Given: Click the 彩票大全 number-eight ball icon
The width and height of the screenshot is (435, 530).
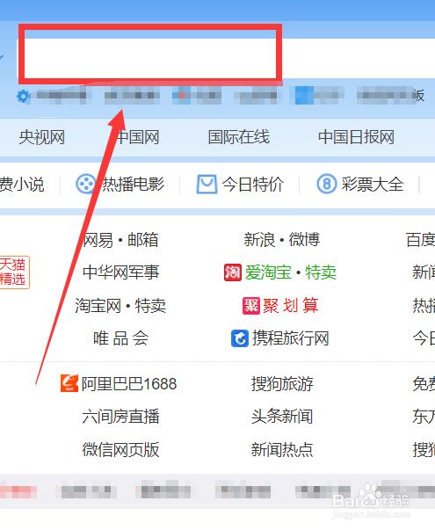Looking at the screenshot, I should 327,185.
